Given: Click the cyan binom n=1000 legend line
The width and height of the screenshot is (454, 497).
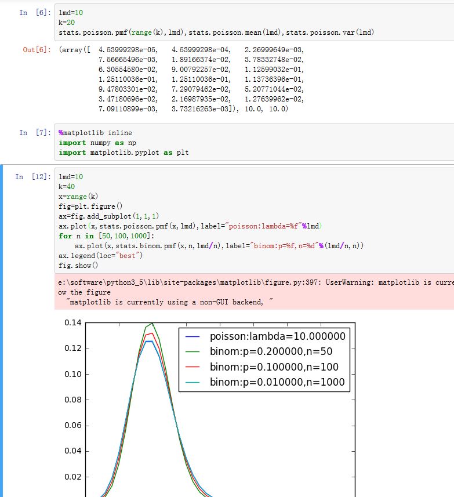Looking at the screenshot, I should [x=193, y=382].
